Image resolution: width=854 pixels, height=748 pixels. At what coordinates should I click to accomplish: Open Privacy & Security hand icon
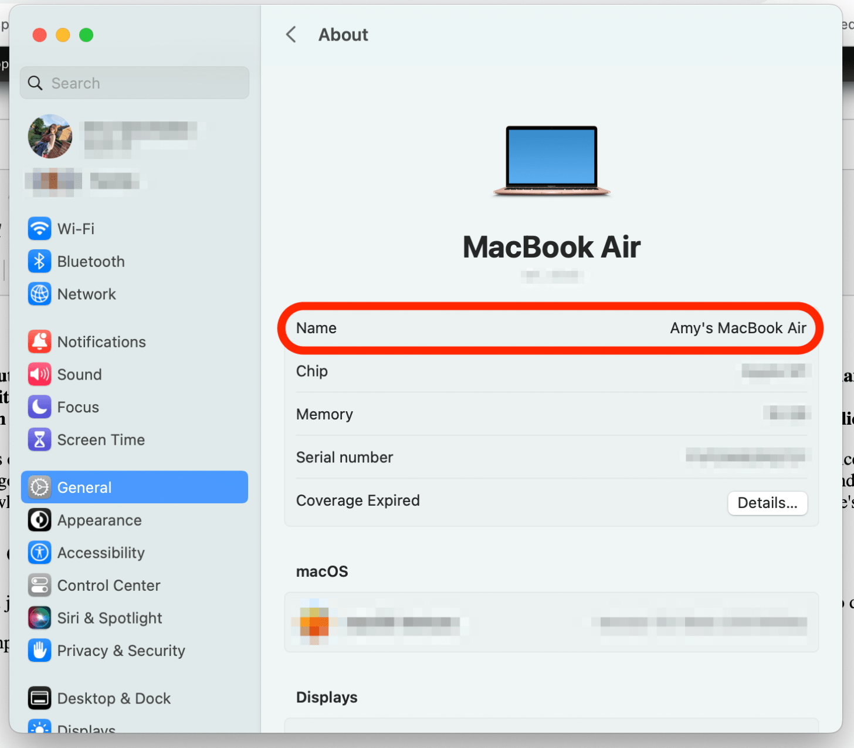(x=39, y=651)
